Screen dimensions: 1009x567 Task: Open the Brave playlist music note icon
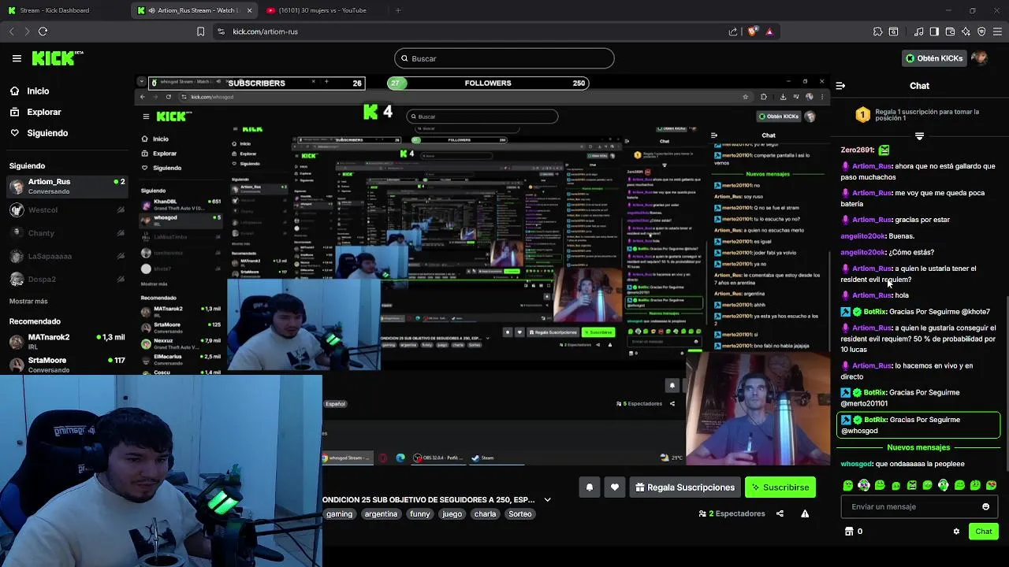(918, 31)
